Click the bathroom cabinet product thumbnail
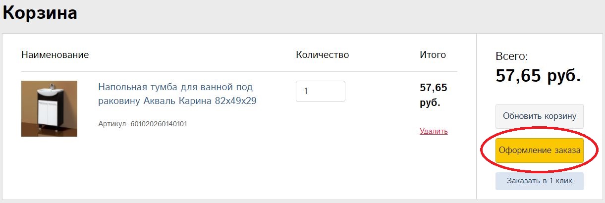Viewport: 605px width, 203px height. click(x=49, y=108)
